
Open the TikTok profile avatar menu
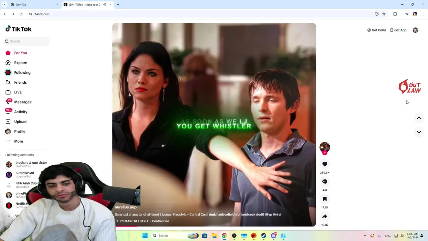point(415,30)
